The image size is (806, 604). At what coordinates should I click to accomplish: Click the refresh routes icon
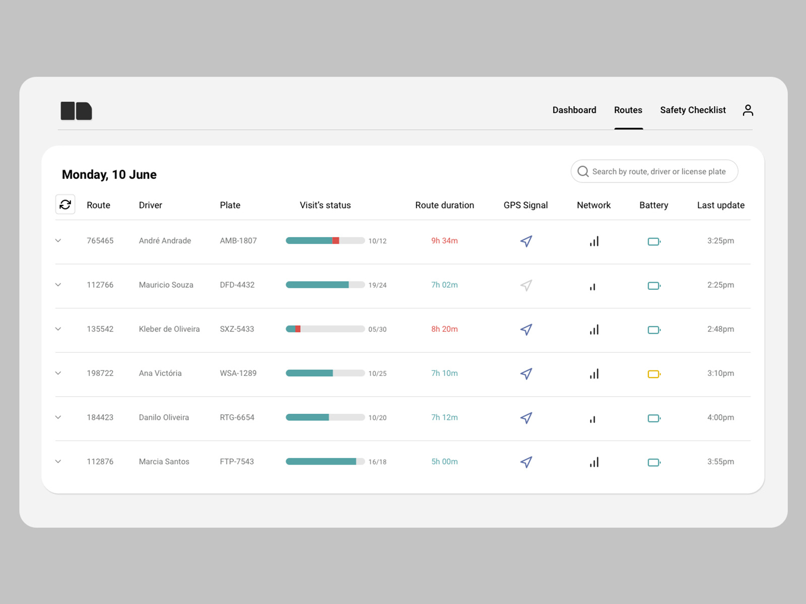click(x=65, y=205)
